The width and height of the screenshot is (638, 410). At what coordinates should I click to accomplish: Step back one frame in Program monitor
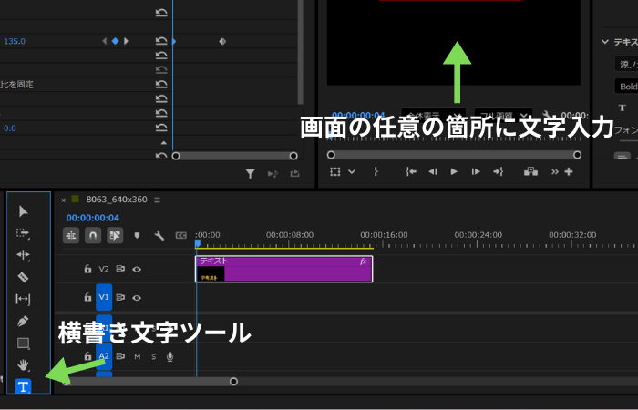click(x=433, y=171)
